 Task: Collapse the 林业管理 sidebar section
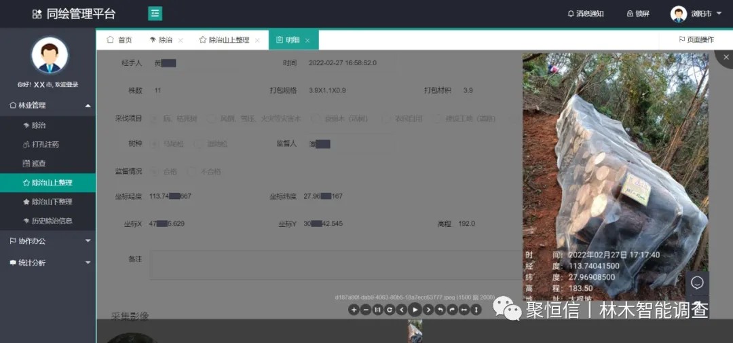pos(48,105)
